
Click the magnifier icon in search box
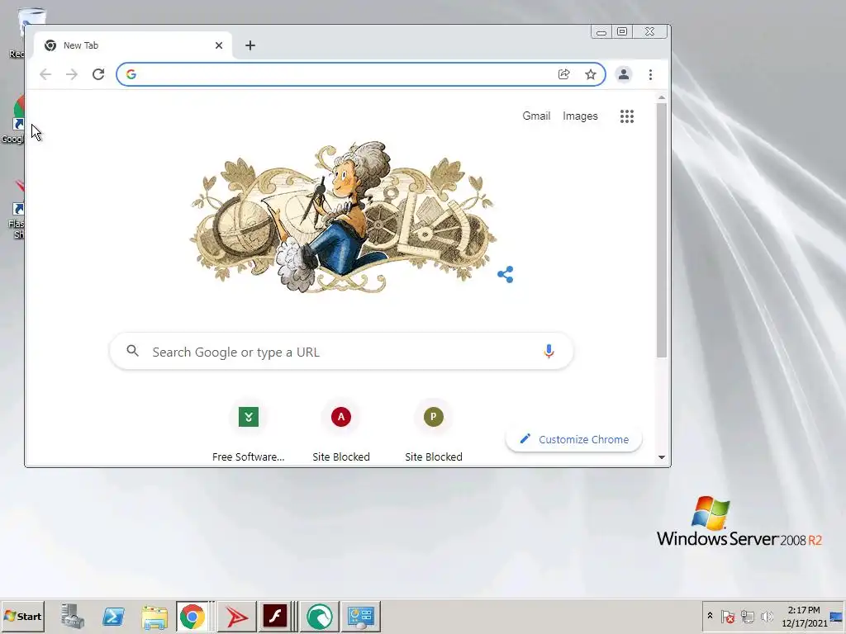pyautogui.click(x=133, y=352)
